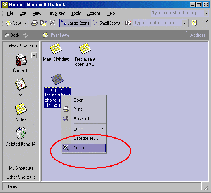Maximize the Outlook window
The height and width of the screenshot is (193, 211).
(x=199, y=5)
